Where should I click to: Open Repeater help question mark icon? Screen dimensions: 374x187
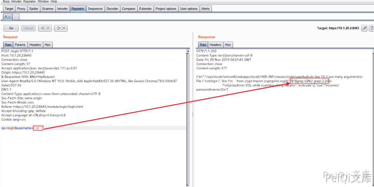coord(371,28)
